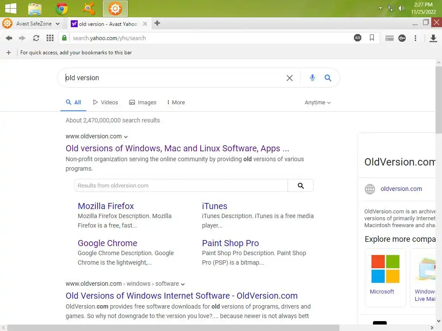Open the Mozilla Firefox sitelink
Image resolution: width=442 pixels, height=331 pixels.
106,206
